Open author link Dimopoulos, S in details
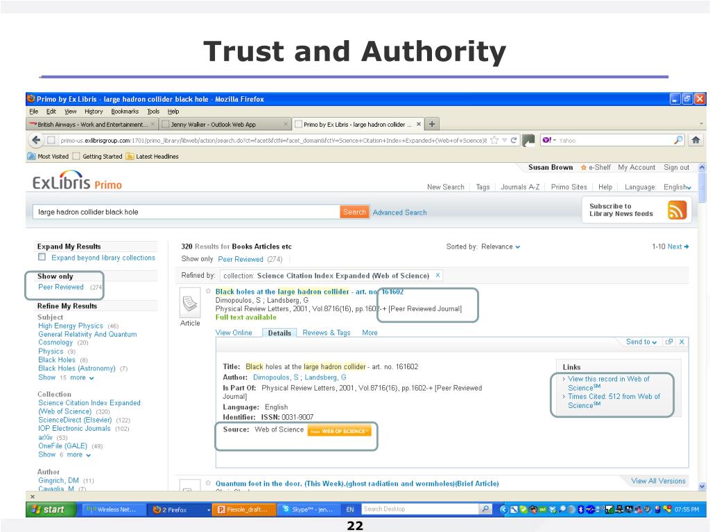This screenshot has height=532, width=710. (276, 378)
